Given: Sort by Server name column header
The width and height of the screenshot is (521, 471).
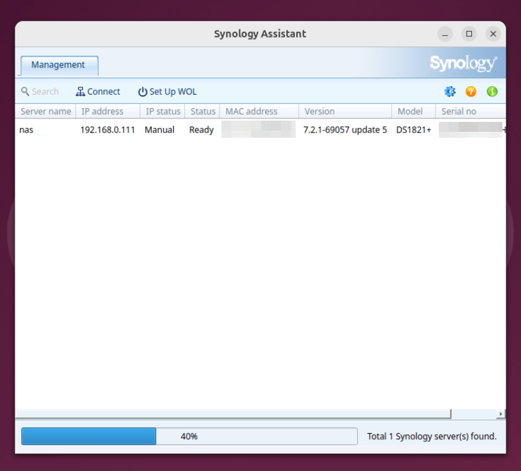Looking at the screenshot, I should tap(46, 111).
